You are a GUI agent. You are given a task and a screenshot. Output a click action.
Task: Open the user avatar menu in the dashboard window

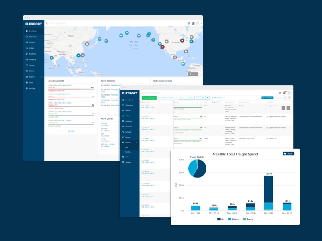[x=198, y=23]
